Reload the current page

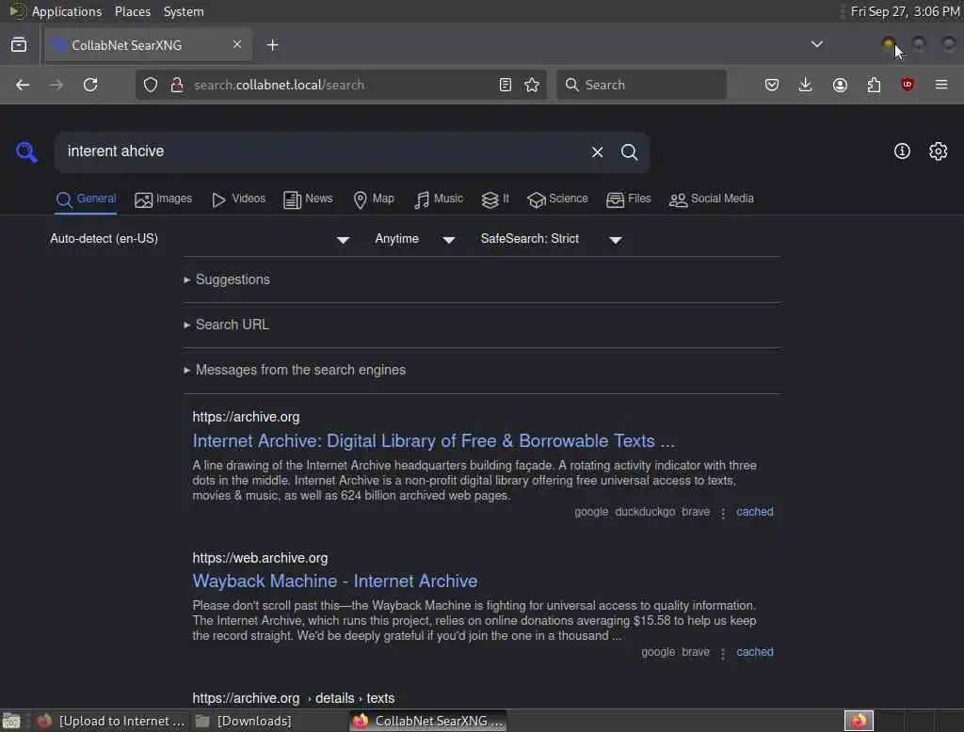coord(90,85)
